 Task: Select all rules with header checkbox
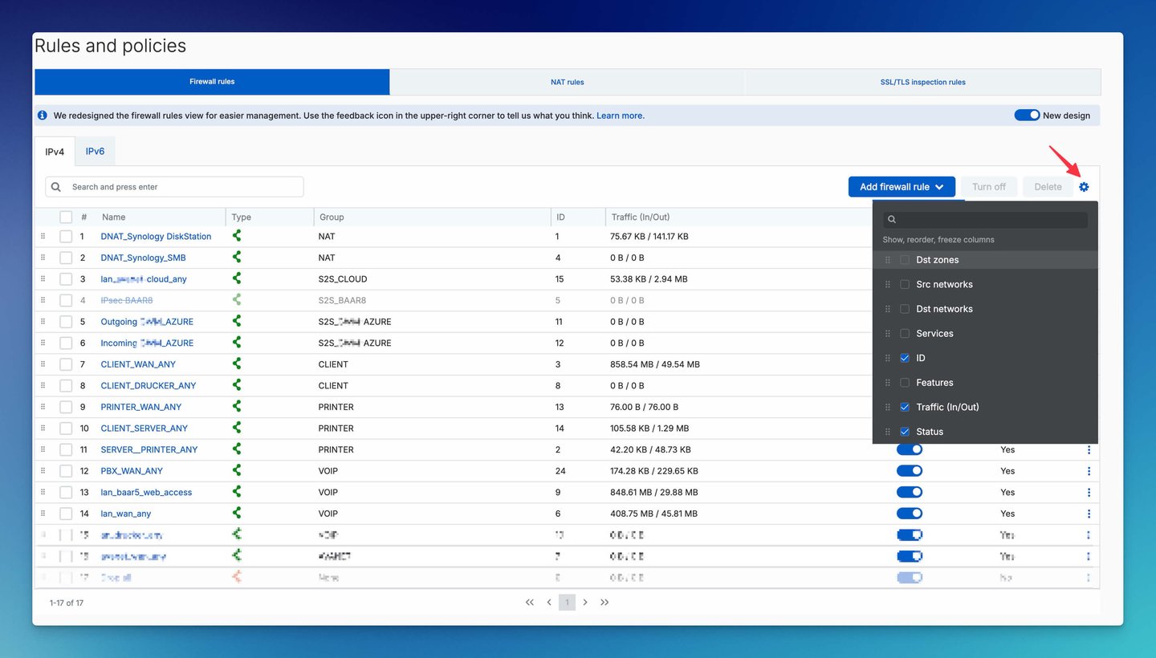tap(66, 217)
